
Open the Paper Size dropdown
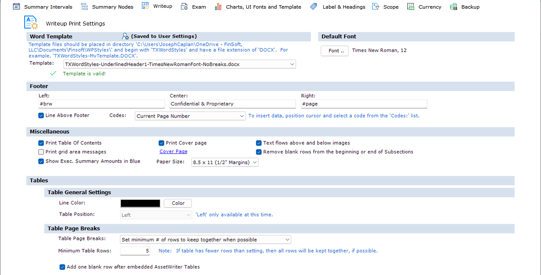pyautogui.click(x=254, y=162)
